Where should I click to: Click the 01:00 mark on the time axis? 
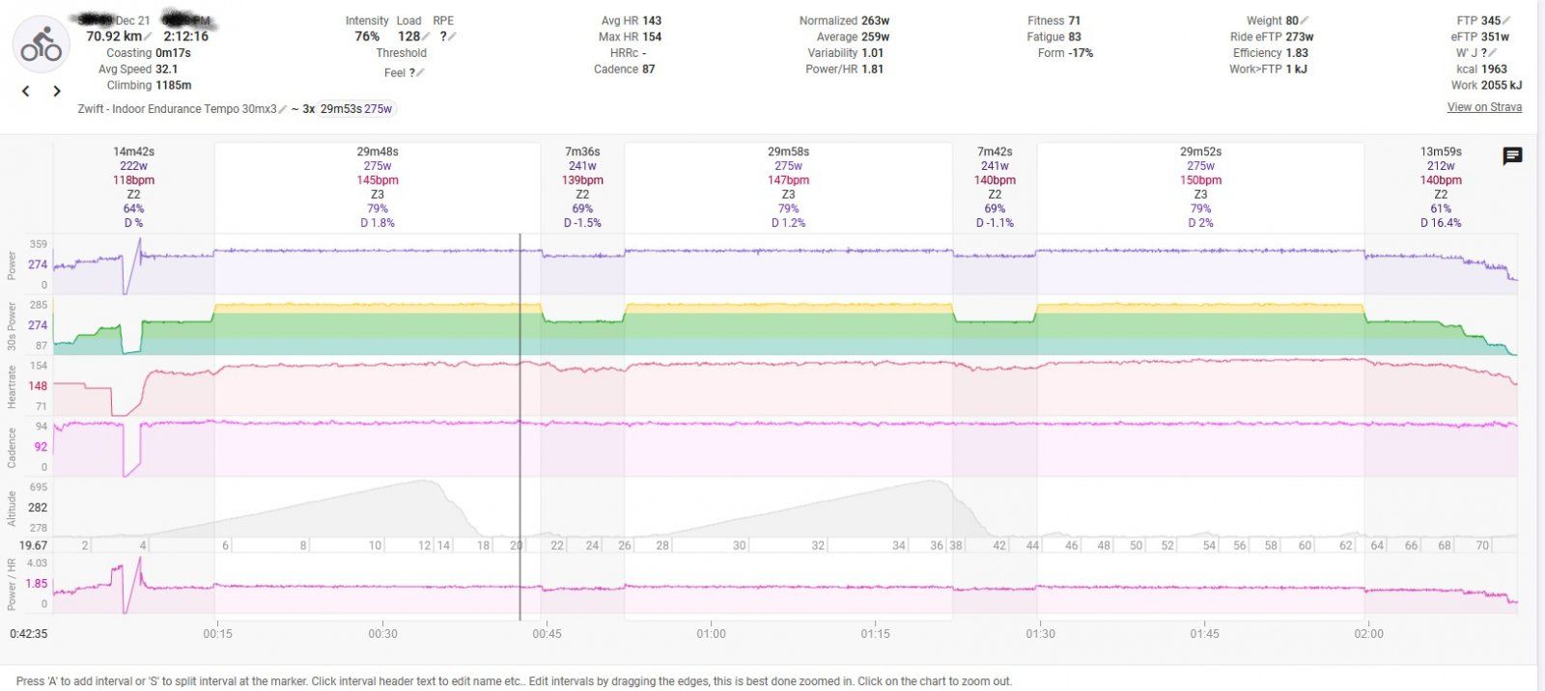[711, 634]
